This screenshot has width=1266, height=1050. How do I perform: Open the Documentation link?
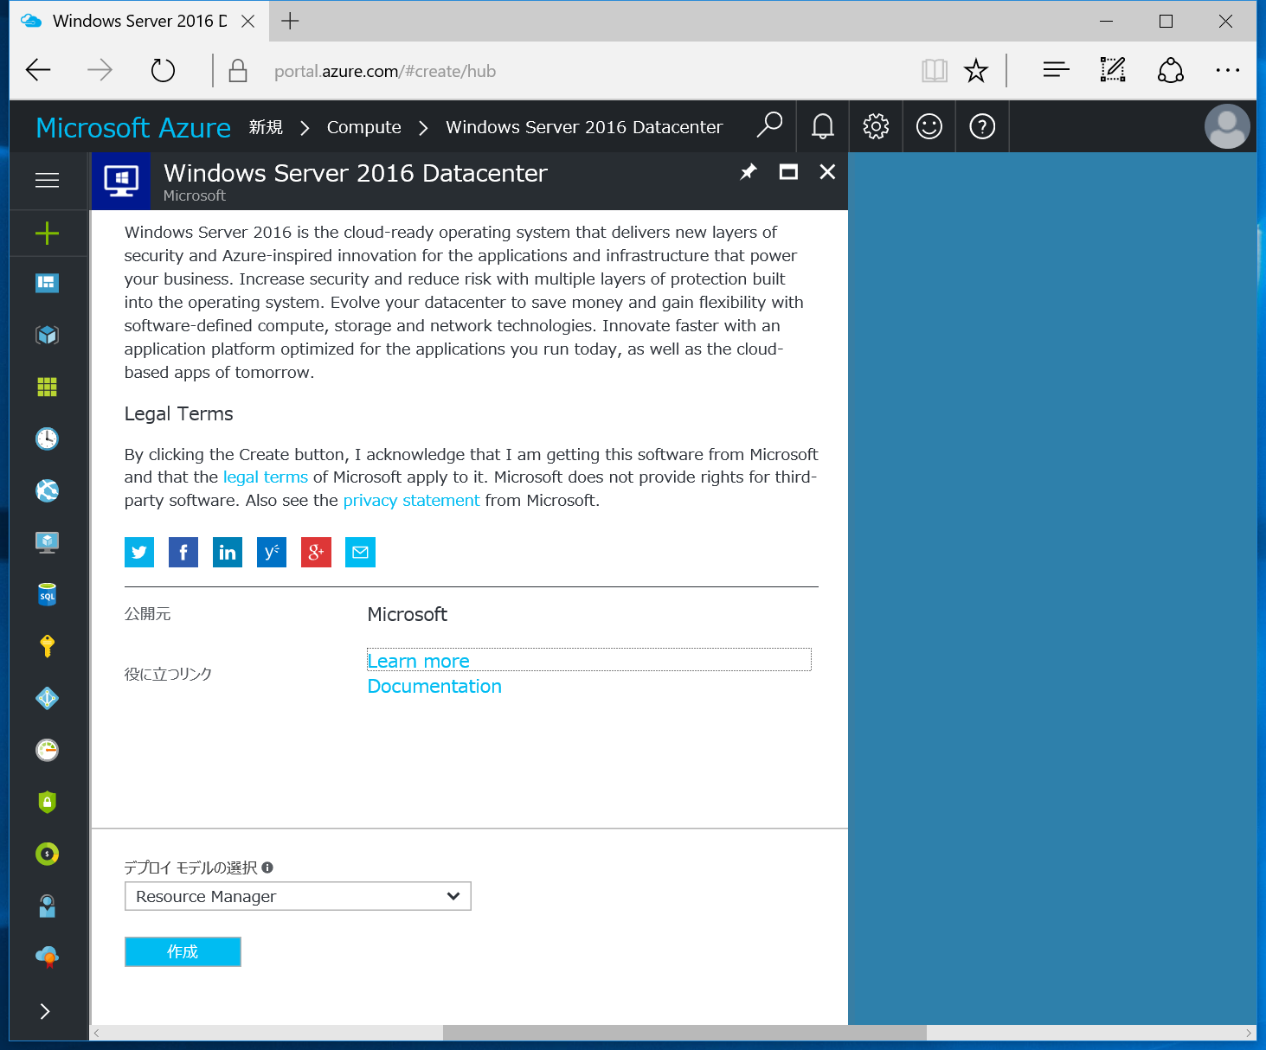pyautogui.click(x=434, y=686)
